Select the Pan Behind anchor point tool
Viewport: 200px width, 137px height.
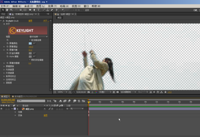click(25, 10)
